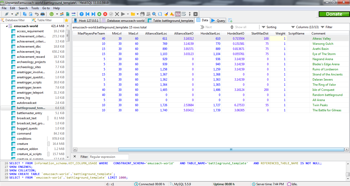Collapse the emucoach-world database tree node
Viewport: 350px width, 186px height.
[7, 26]
